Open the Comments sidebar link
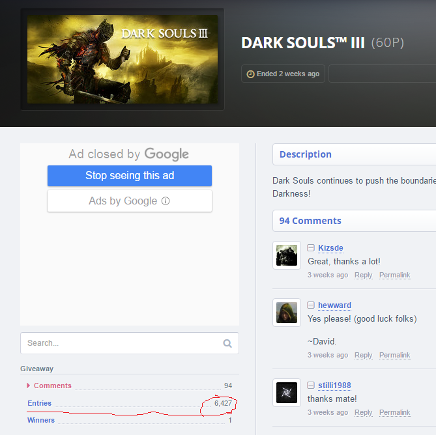Screen dimensions: 436x435 click(53, 386)
